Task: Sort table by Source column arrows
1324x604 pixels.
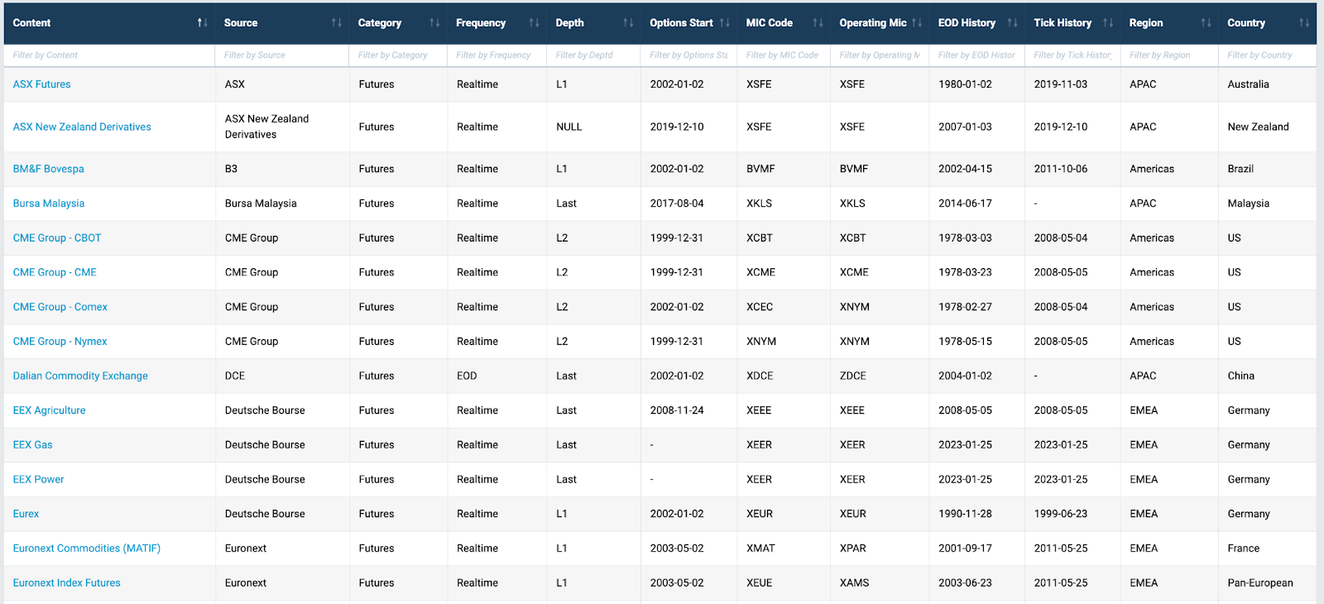Action: pos(337,23)
